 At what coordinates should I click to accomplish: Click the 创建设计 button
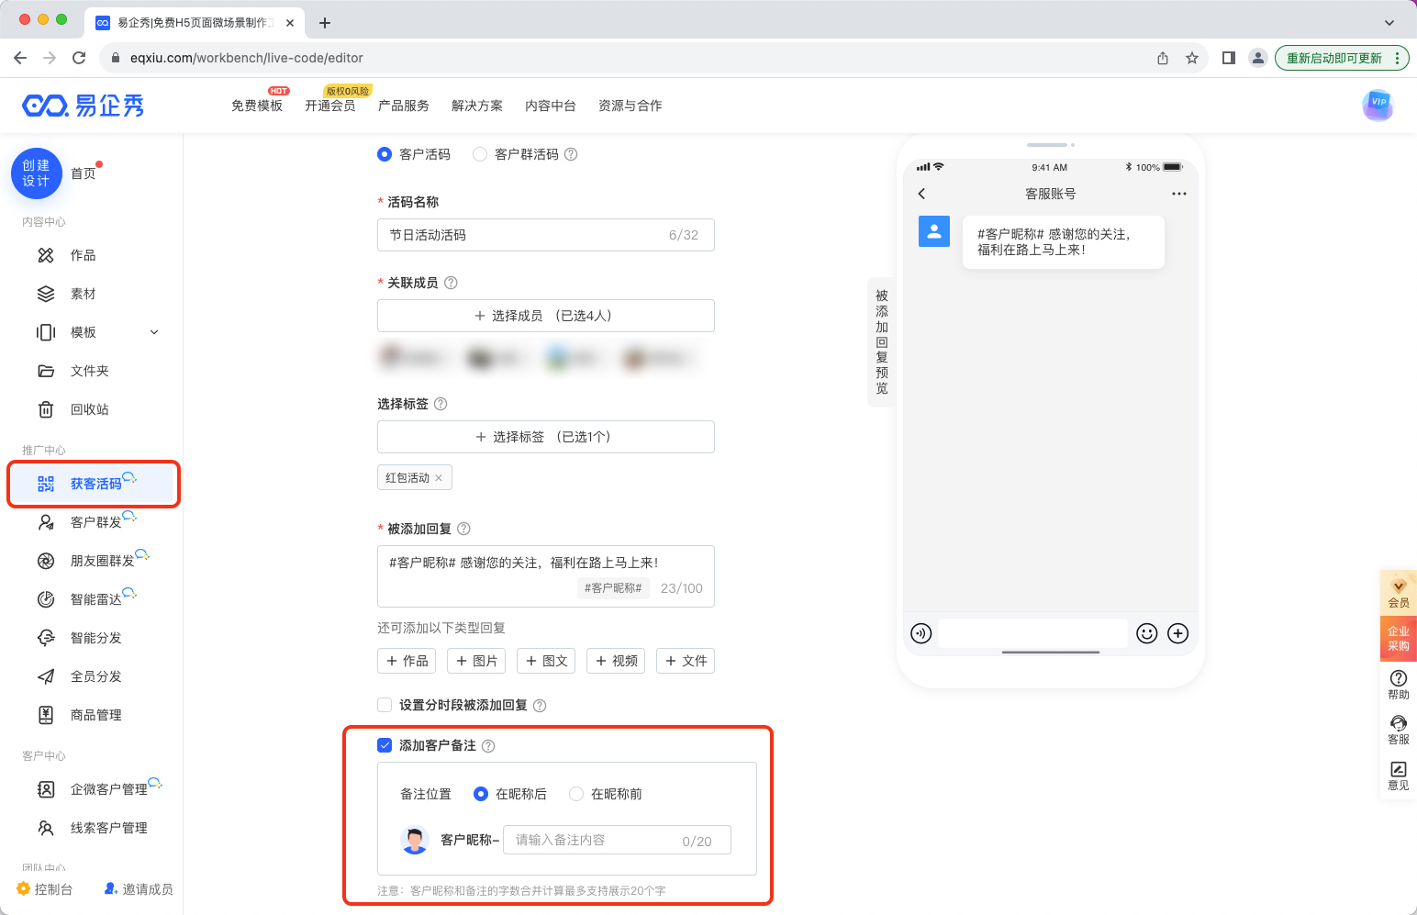pyautogui.click(x=37, y=173)
